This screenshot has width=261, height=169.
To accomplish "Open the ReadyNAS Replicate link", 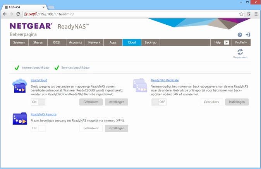I will 165,80.
